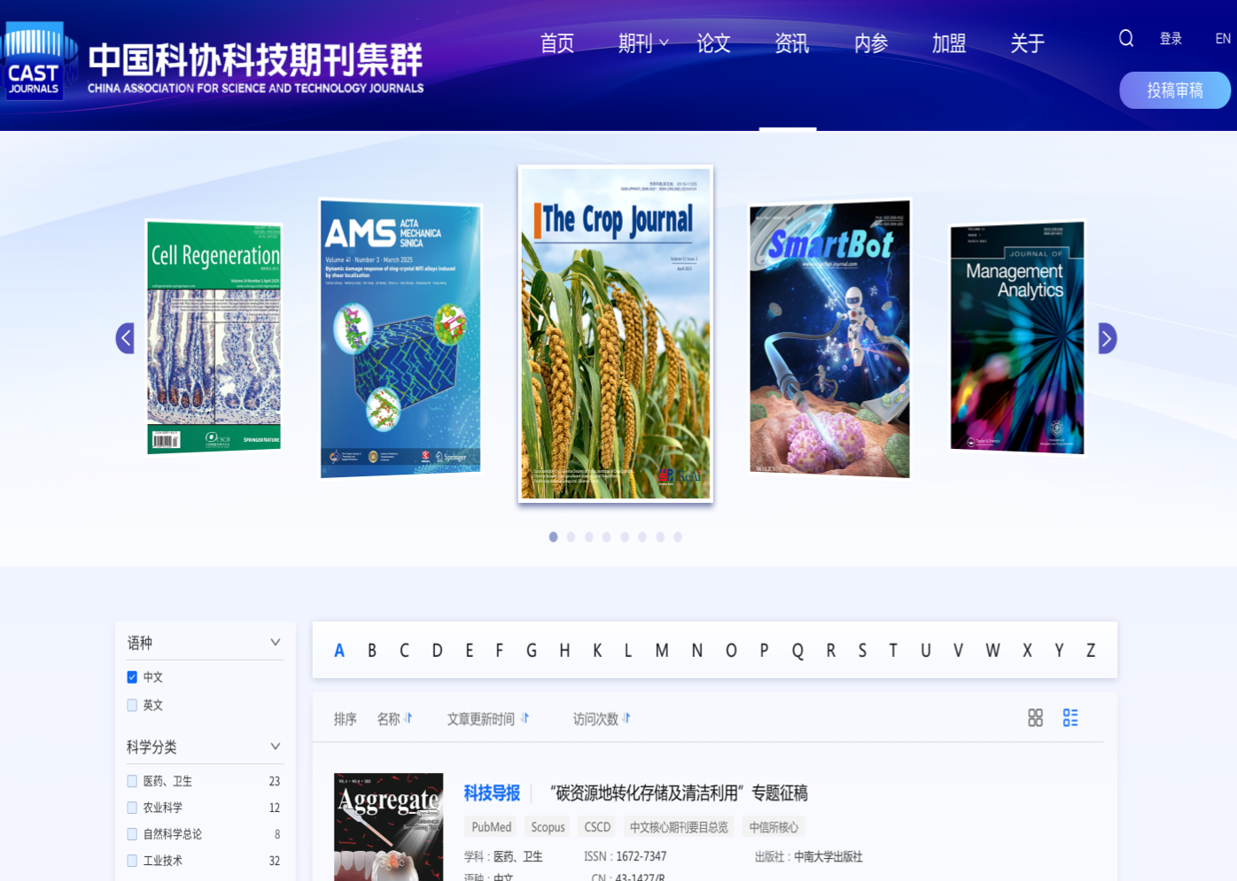
Task: Filter journals by letter W
Action: click(x=992, y=651)
